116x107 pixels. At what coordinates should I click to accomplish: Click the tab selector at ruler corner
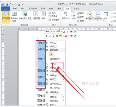tap(3, 29)
